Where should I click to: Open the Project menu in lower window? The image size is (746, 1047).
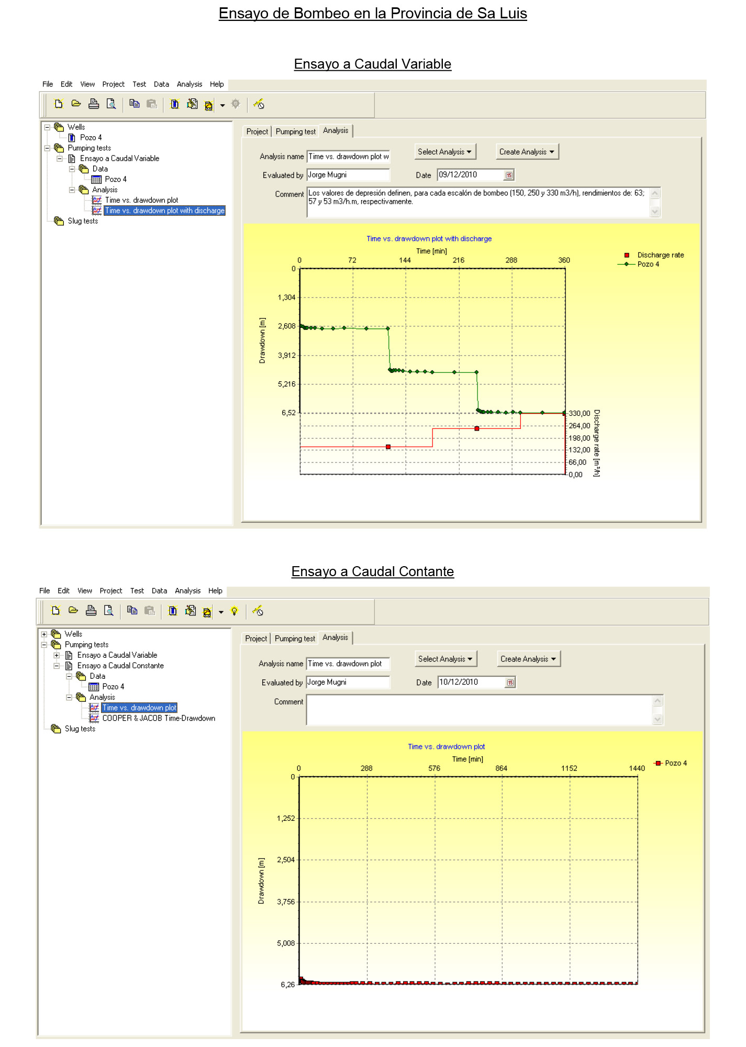click(111, 591)
